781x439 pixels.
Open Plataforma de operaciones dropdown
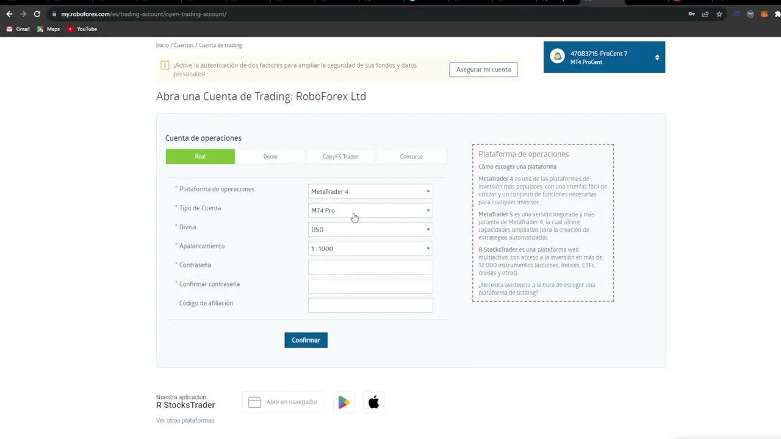click(x=370, y=191)
